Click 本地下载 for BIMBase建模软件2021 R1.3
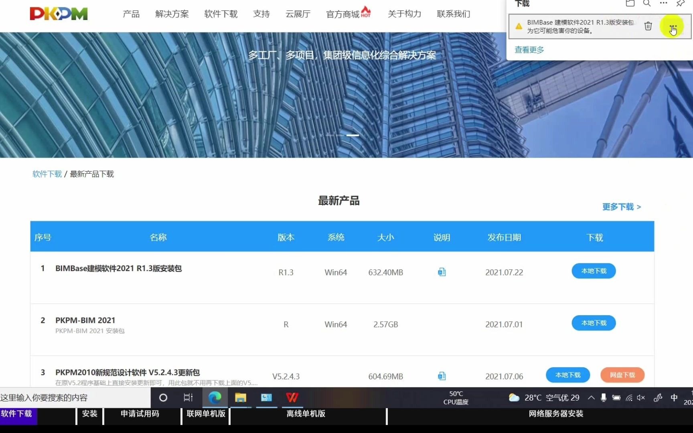This screenshot has height=433, width=693. (594, 271)
